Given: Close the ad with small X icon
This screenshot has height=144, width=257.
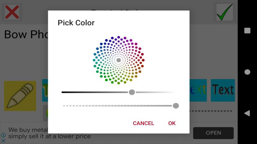Looking at the screenshot, I should tap(4, 141).
